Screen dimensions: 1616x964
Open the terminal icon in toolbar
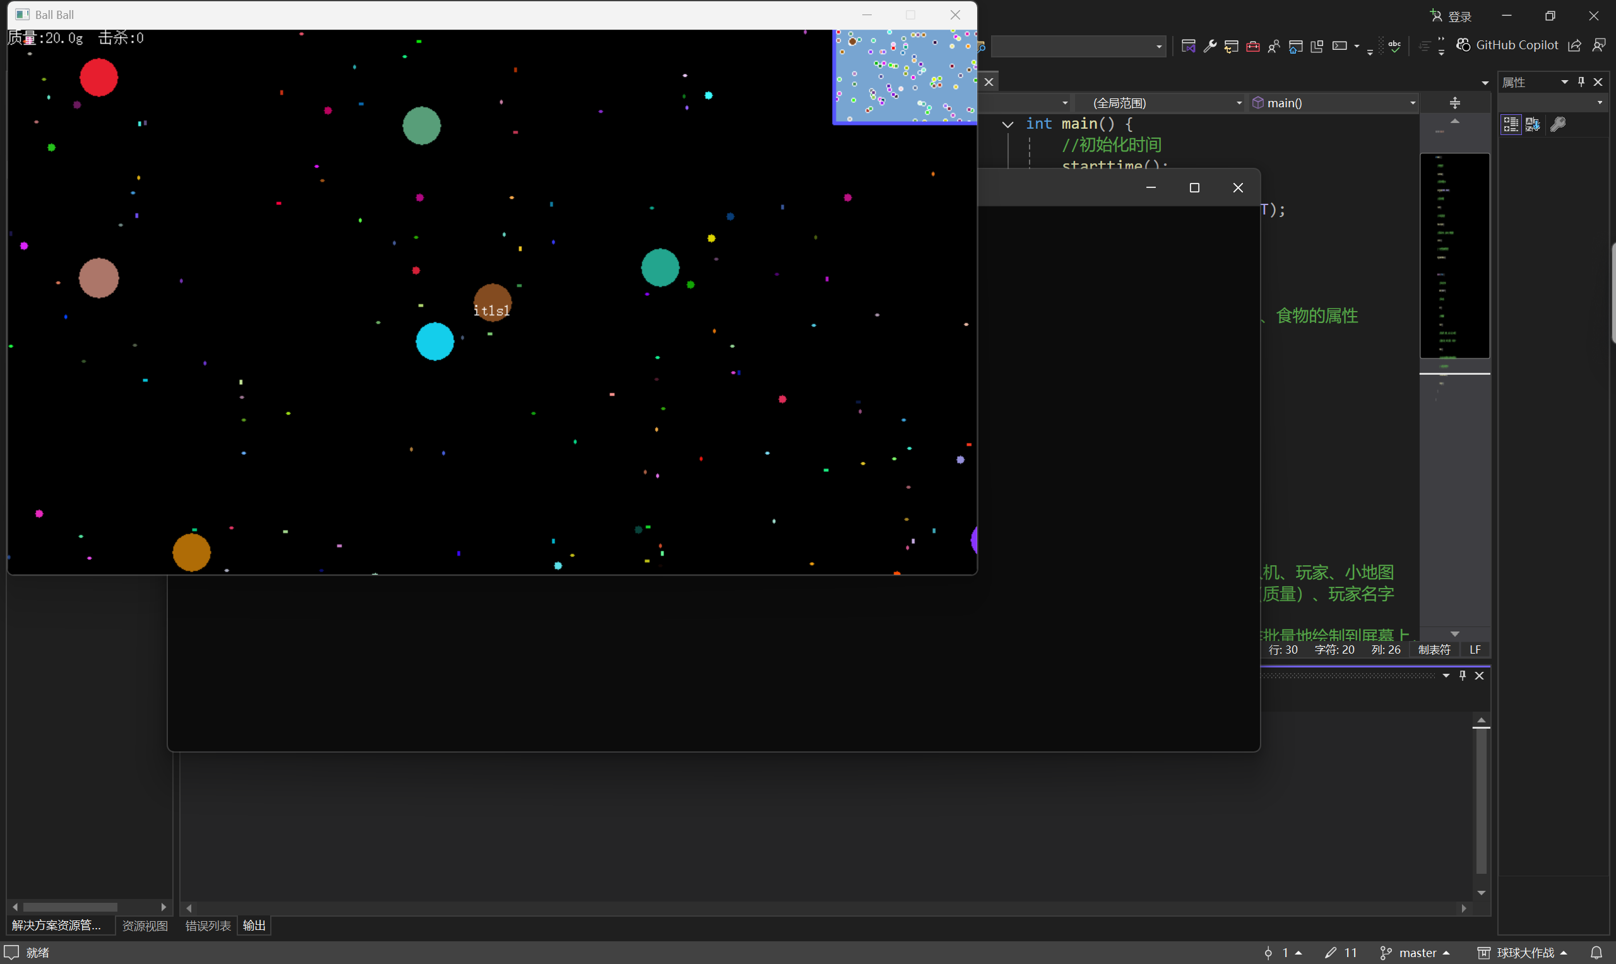1339,46
